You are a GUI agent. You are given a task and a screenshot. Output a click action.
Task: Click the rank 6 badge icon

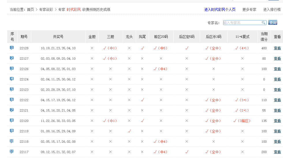(x=12, y=100)
